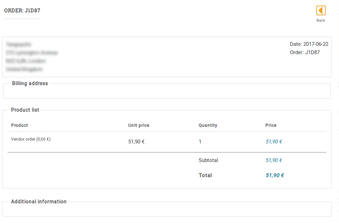The width and height of the screenshot is (339, 223).
Task: Click the Product list section title
Action: coord(25,110)
